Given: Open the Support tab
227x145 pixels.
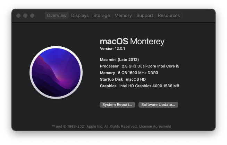Looking at the screenshot, I should [145, 16].
